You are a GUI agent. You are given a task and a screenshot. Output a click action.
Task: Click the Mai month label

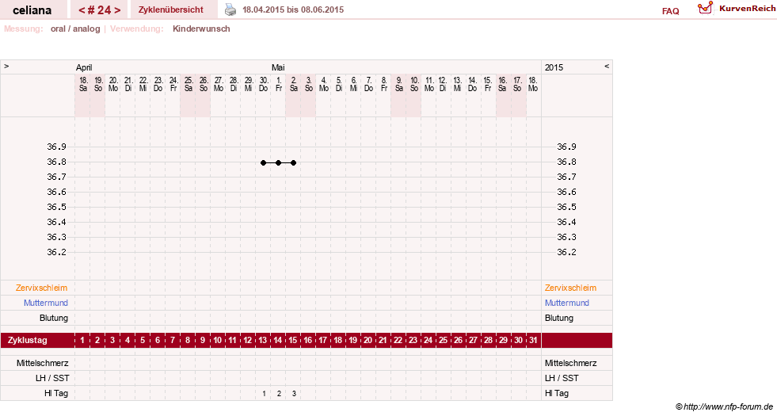pos(278,67)
